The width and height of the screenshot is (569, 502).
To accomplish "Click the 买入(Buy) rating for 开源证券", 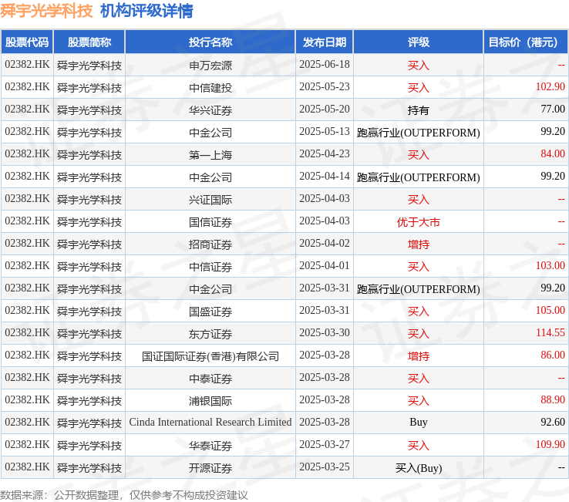I will click(x=419, y=468).
